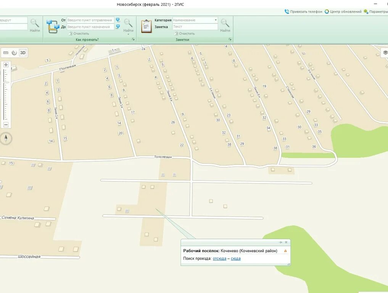Toggle 3D map view

(23, 53)
